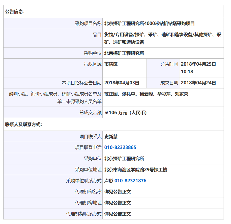Click 详见公告正文 in the 代理机构地址 row
This screenshot has width=231, height=224.
[x=118, y=203]
